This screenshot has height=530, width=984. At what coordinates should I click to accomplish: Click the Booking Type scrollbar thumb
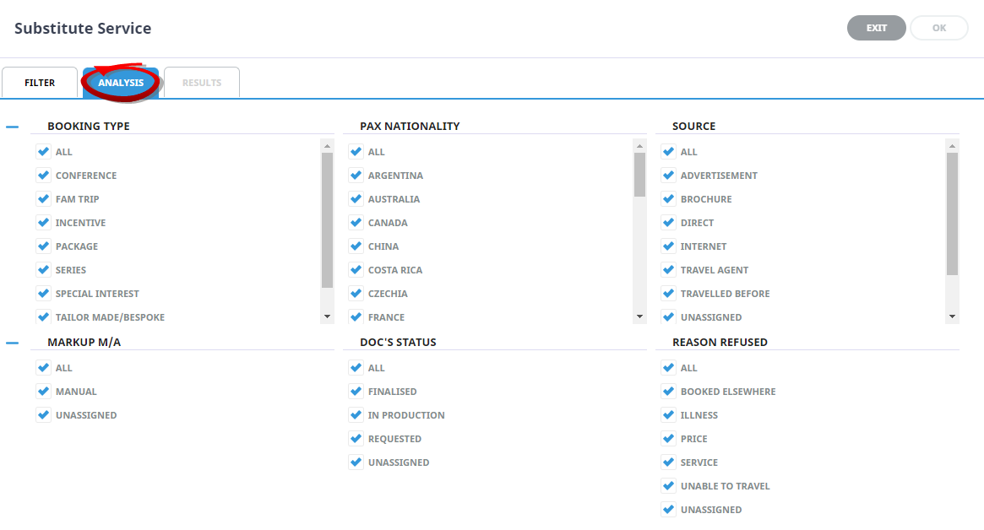(x=327, y=220)
